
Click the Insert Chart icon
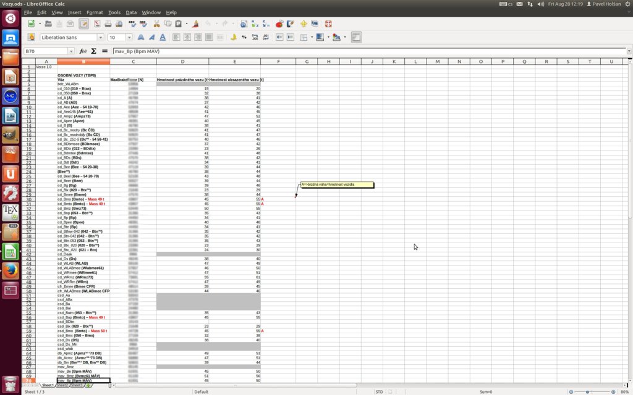click(x=279, y=24)
